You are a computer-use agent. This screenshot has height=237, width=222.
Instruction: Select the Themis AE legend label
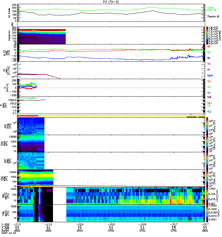[x=213, y=17]
